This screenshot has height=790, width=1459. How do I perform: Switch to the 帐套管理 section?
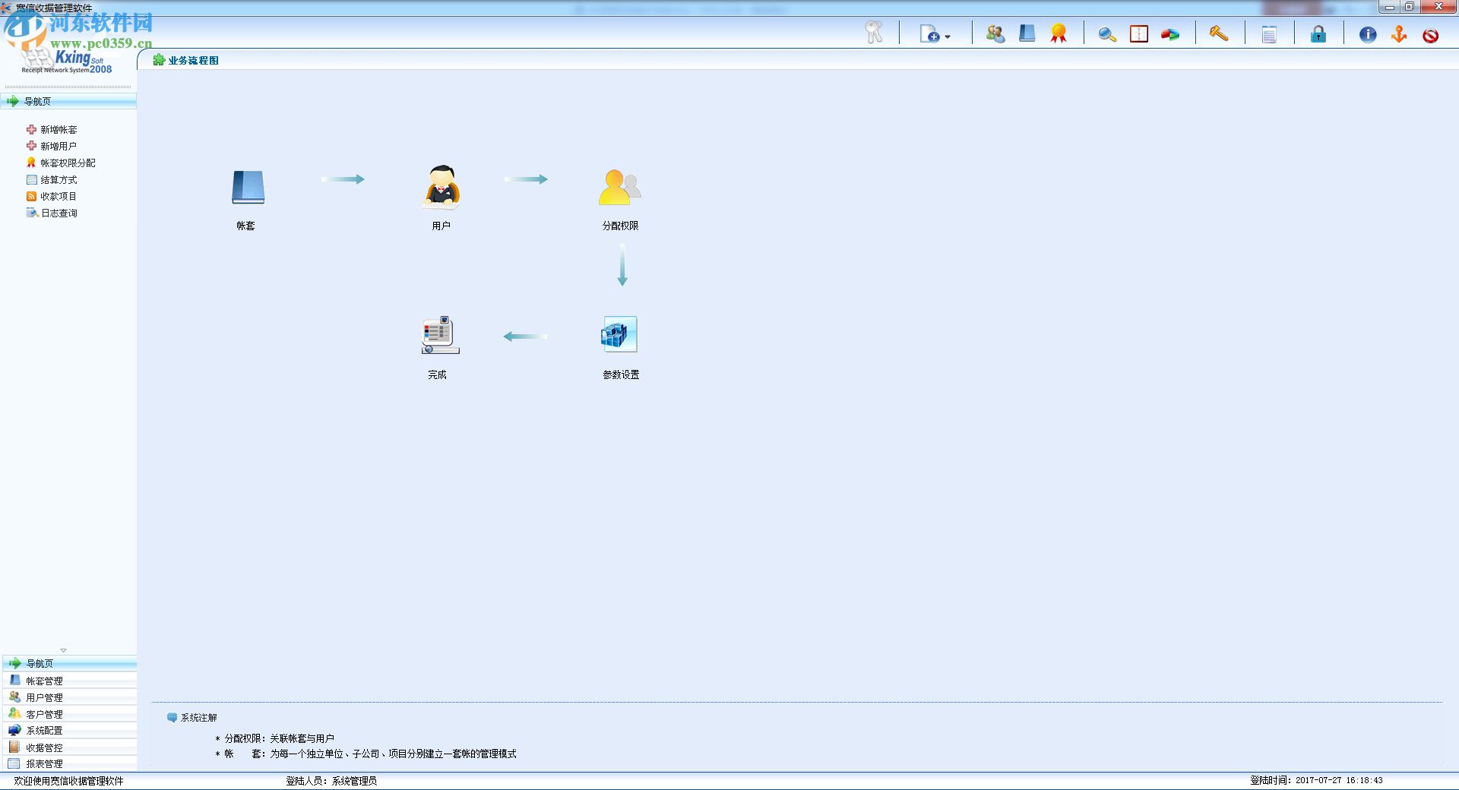pos(68,681)
